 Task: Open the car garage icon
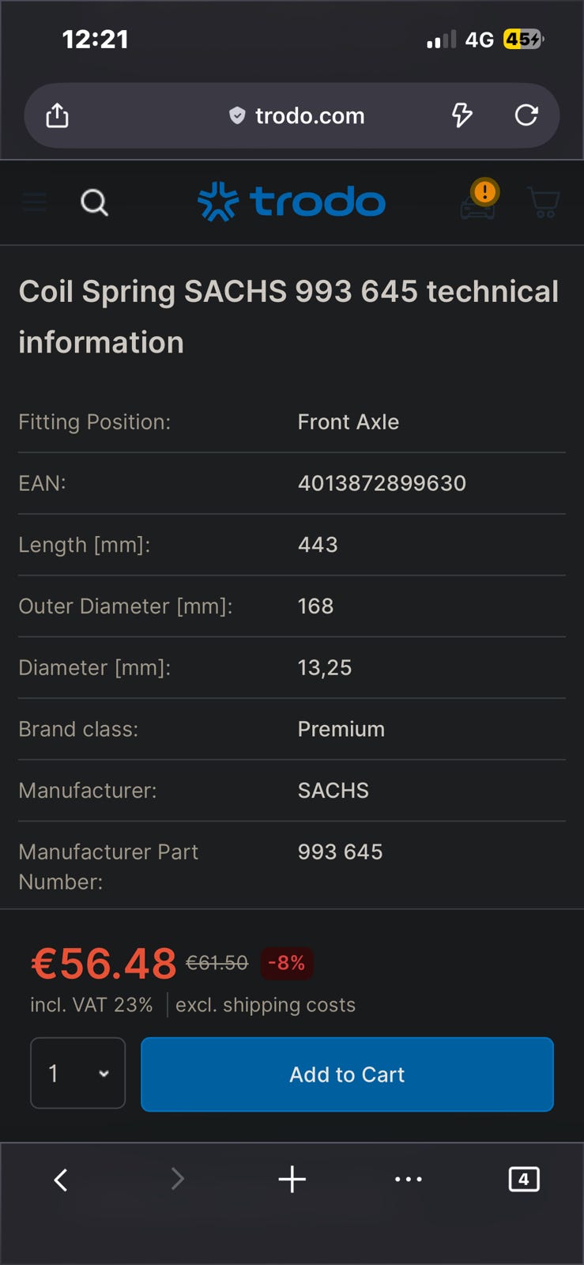477,209
